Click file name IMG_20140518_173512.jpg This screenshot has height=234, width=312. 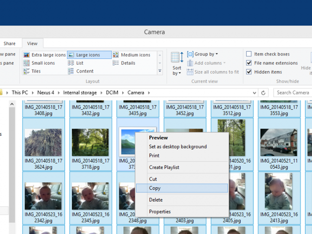232,110
